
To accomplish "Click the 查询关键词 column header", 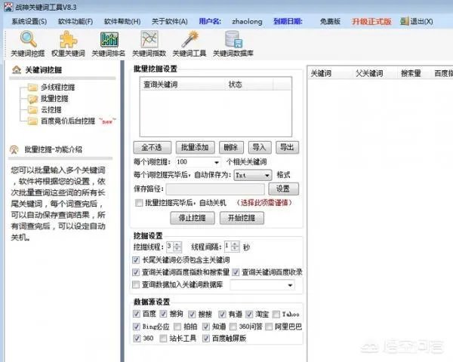I will [183, 84].
